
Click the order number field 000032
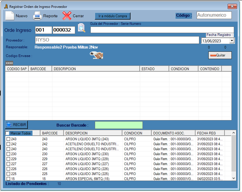pyautogui.click(x=64, y=30)
